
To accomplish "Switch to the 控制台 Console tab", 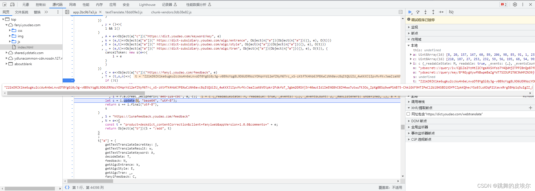I will [x=41, y=4].
